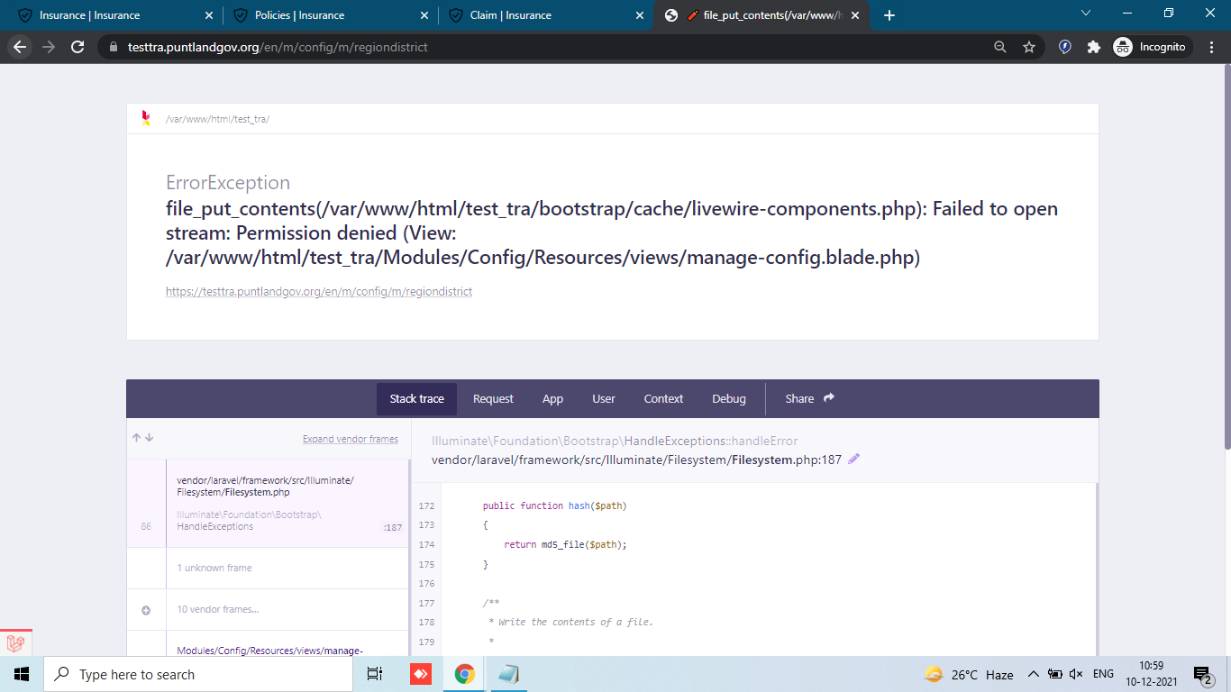Go to previous frame up arrow
Image resolution: width=1231 pixels, height=692 pixels.
click(137, 438)
